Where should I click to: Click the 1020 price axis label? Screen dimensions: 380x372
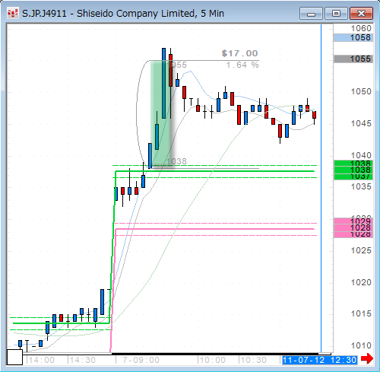pyautogui.click(x=361, y=282)
